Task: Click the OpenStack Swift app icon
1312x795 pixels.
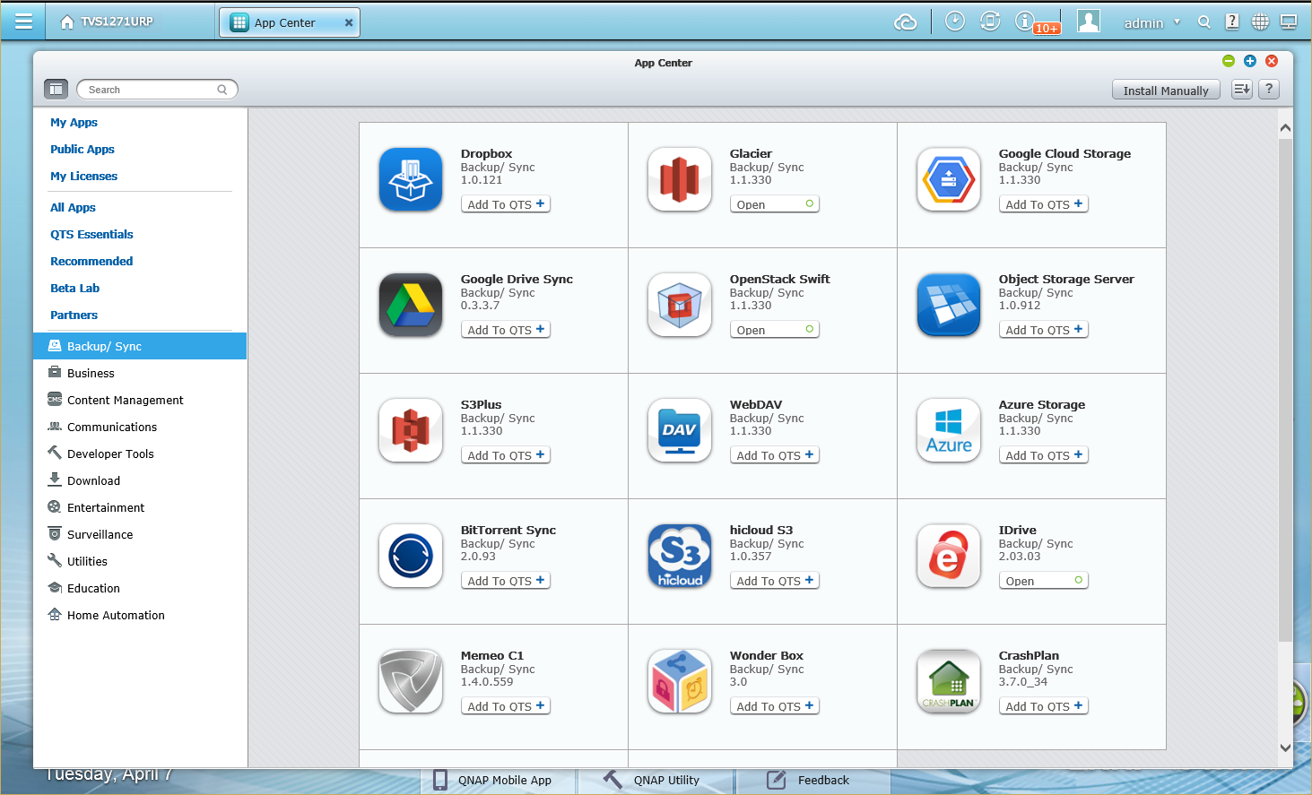Action: click(x=680, y=305)
